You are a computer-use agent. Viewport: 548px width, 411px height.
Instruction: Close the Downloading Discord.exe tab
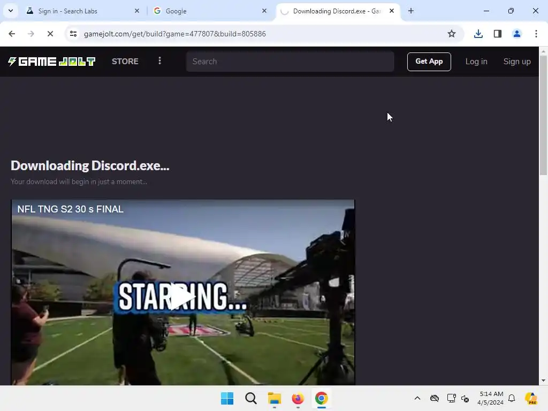[392, 11]
